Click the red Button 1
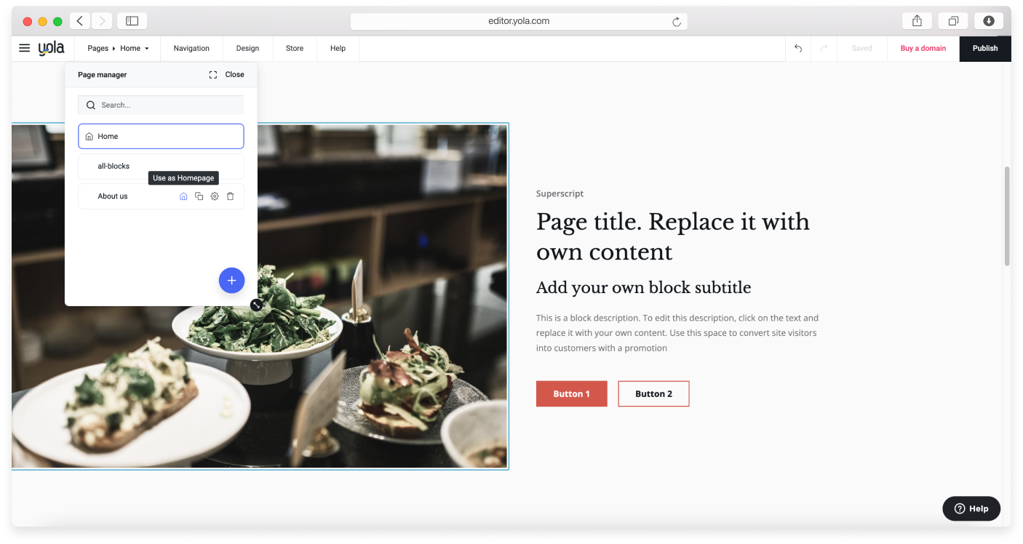The image size is (1023, 544). (571, 393)
